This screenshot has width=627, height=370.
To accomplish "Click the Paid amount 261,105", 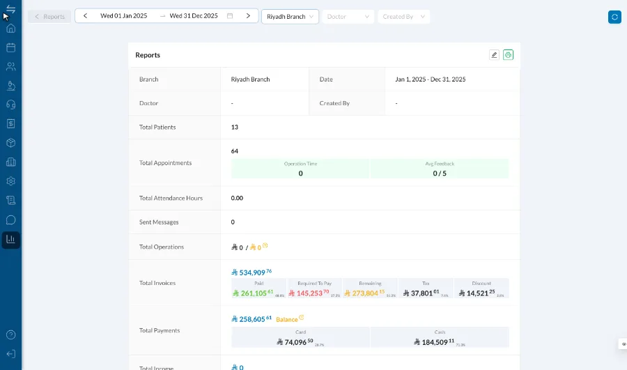I will [253, 293].
